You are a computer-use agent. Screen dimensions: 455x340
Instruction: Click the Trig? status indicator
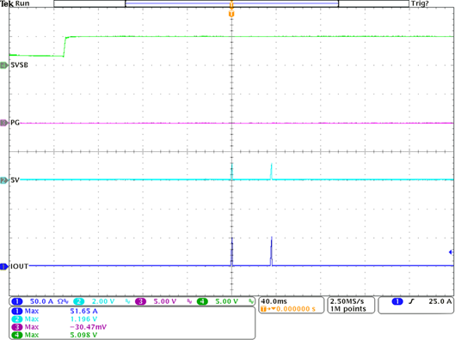(x=420, y=3)
